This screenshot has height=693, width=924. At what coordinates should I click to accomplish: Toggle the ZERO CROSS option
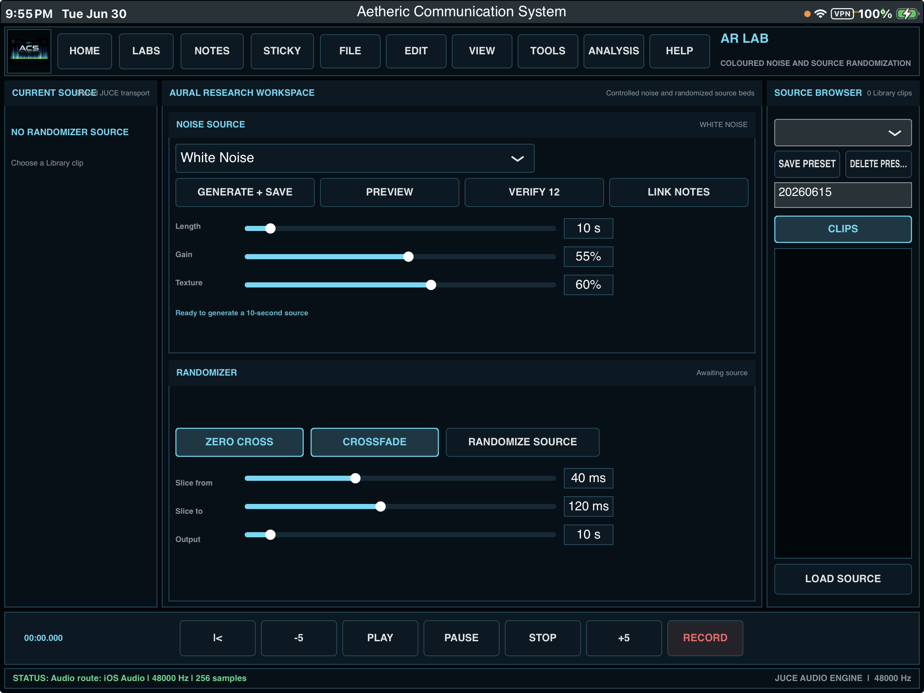pyautogui.click(x=240, y=442)
